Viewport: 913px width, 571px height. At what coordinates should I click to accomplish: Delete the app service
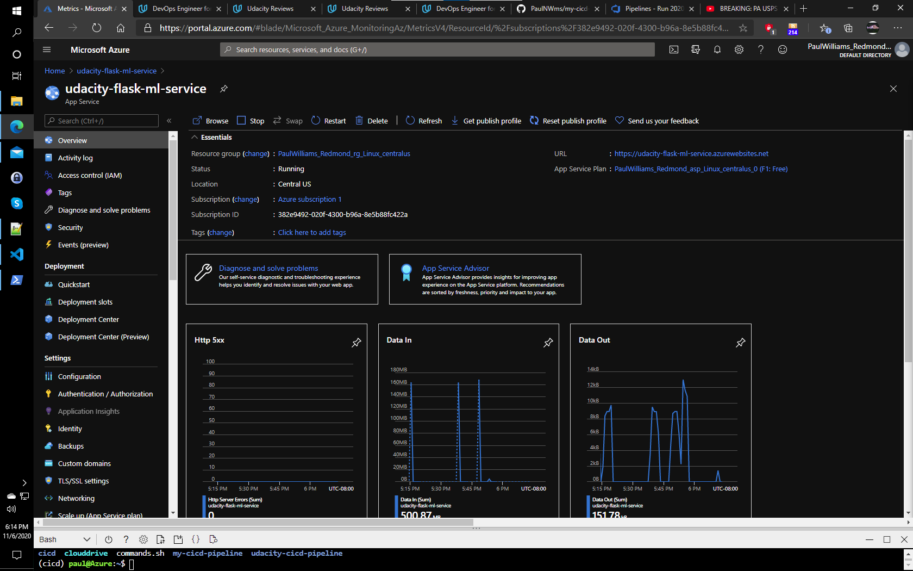372,121
